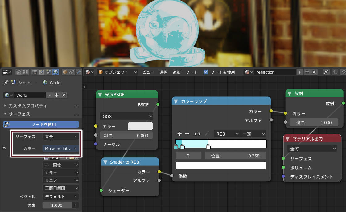Open the 一定 interpolation dropdown

pos(253,134)
